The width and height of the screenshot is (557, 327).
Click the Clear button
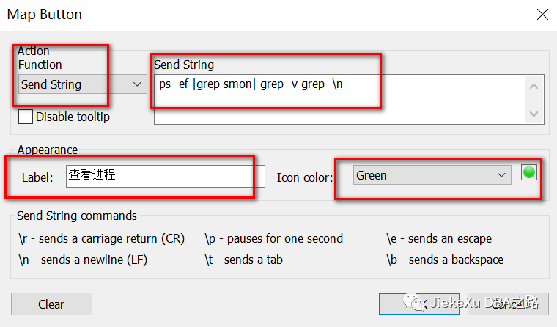[x=51, y=304]
